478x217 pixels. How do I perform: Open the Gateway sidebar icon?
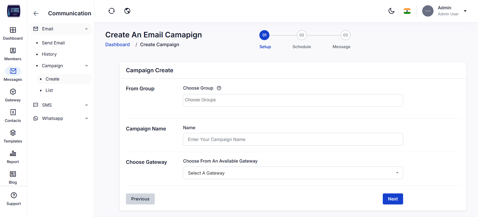pos(13,92)
